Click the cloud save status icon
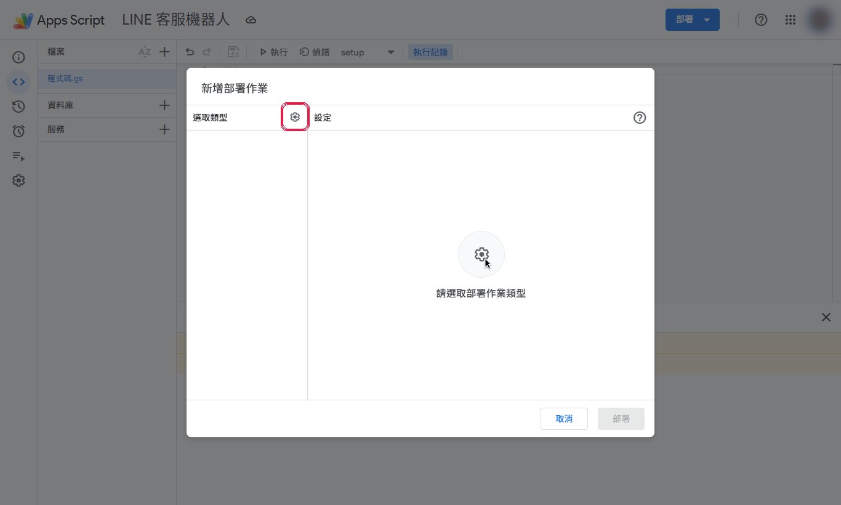Screen dimensions: 841x505 tap(251, 20)
